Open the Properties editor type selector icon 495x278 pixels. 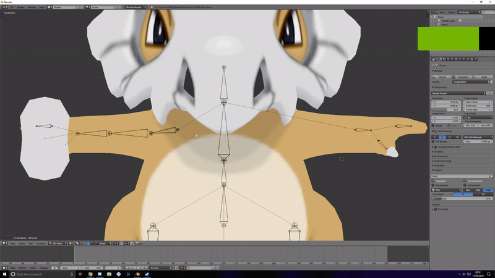[x=434, y=59]
